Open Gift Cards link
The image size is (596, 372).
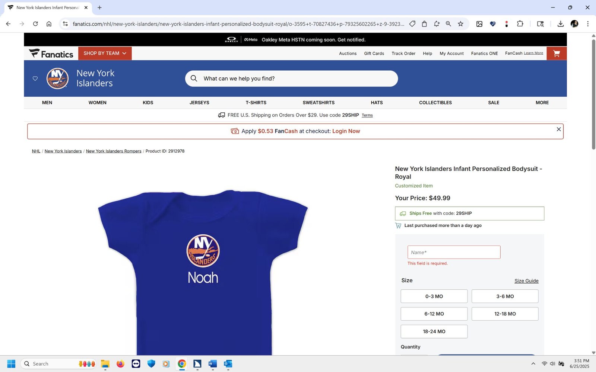click(374, 54)
